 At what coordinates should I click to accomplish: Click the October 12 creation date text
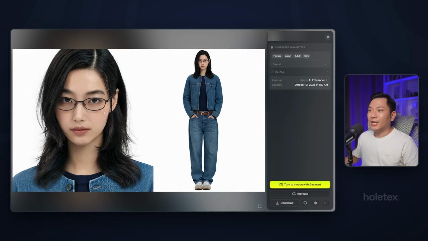pyautogui.click(x=311, y=85)
